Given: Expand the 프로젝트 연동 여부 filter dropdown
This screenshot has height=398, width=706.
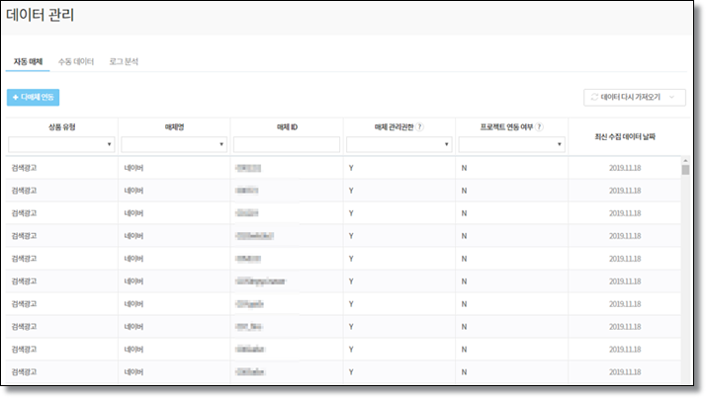Looking at the screenshot, I should click(511, 144).
